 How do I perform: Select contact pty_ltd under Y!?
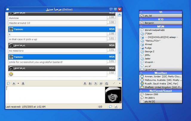[x=161, y=16]
